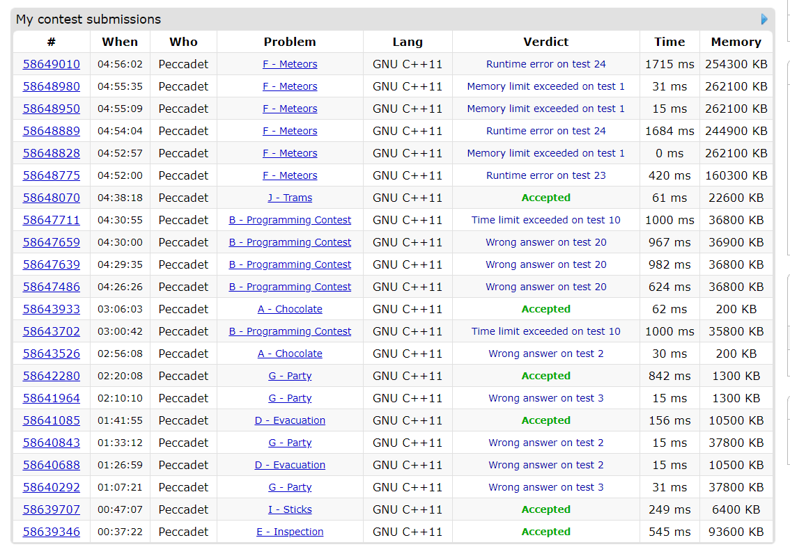Click the Verdict column header

pos(545,42)
